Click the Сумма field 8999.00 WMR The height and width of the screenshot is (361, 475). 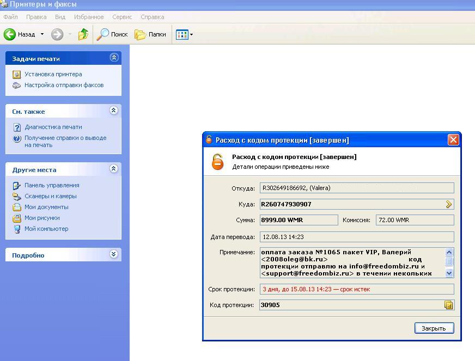tap(299, 220)
